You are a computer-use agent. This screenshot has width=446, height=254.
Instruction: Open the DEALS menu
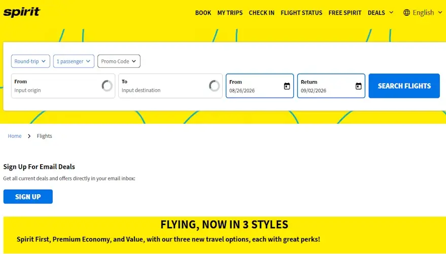(381, 13)
